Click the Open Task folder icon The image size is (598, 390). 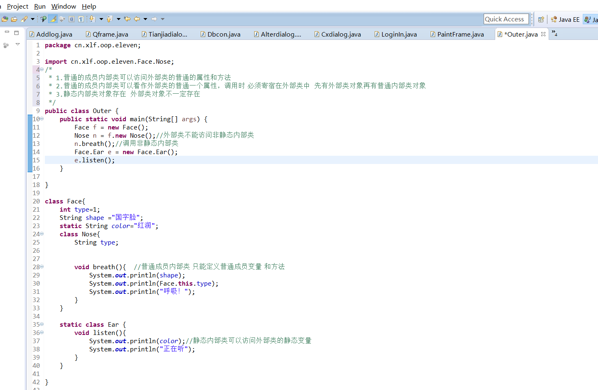tap(14, 19)
